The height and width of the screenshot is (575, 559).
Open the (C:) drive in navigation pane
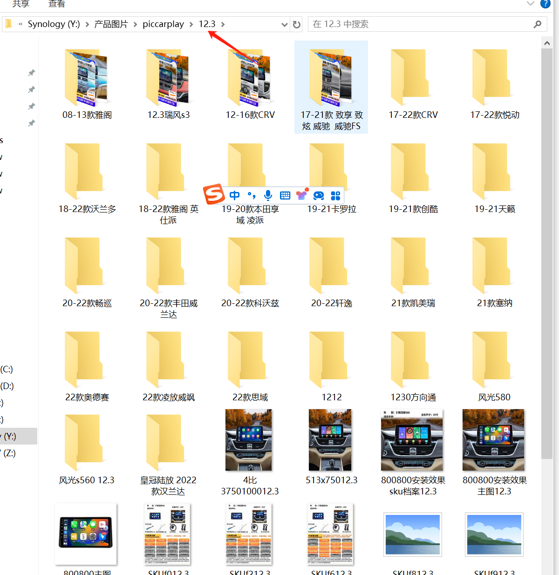tap(7, 370)
